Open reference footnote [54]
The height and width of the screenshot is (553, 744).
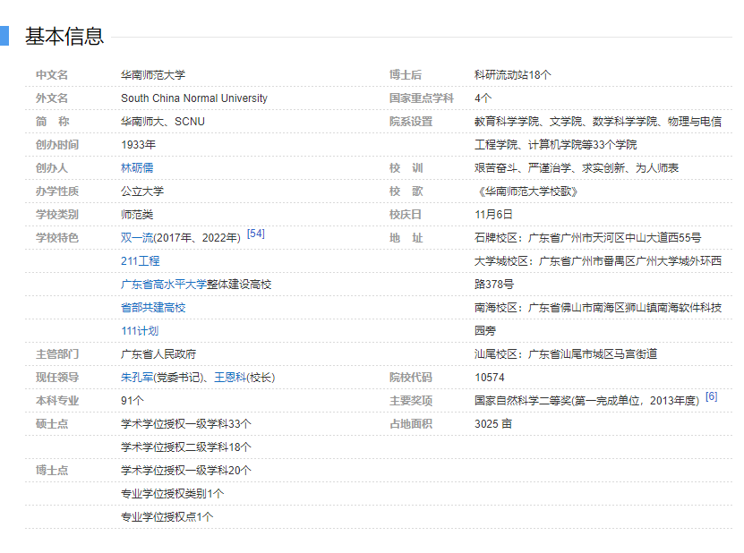255,234
